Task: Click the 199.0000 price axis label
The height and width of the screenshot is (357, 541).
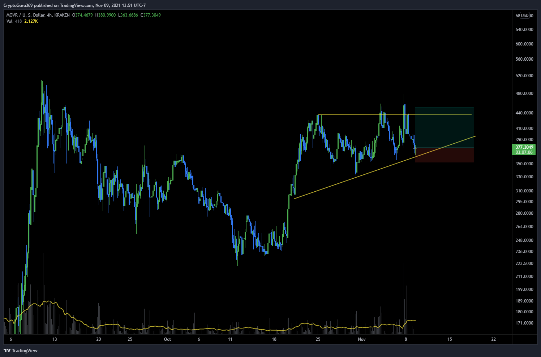Action: pos(524,289)
